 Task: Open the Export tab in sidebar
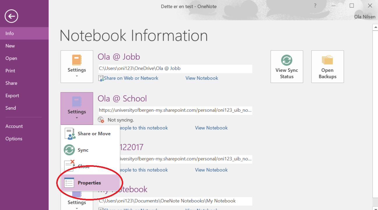tap(12, 96)
